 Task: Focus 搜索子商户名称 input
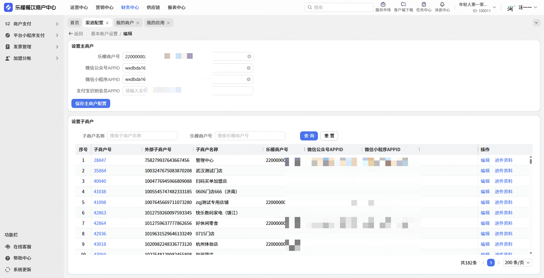142,136
